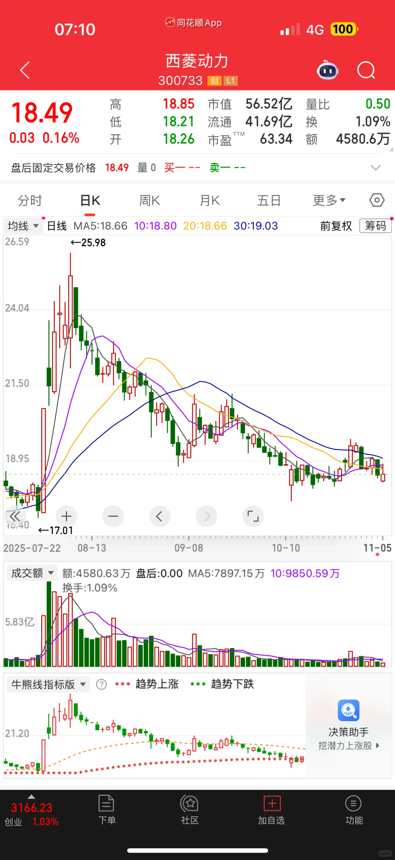395x860 pixels.
Task: Tap the 创 board badge
Action: click(x=214, y=81)
